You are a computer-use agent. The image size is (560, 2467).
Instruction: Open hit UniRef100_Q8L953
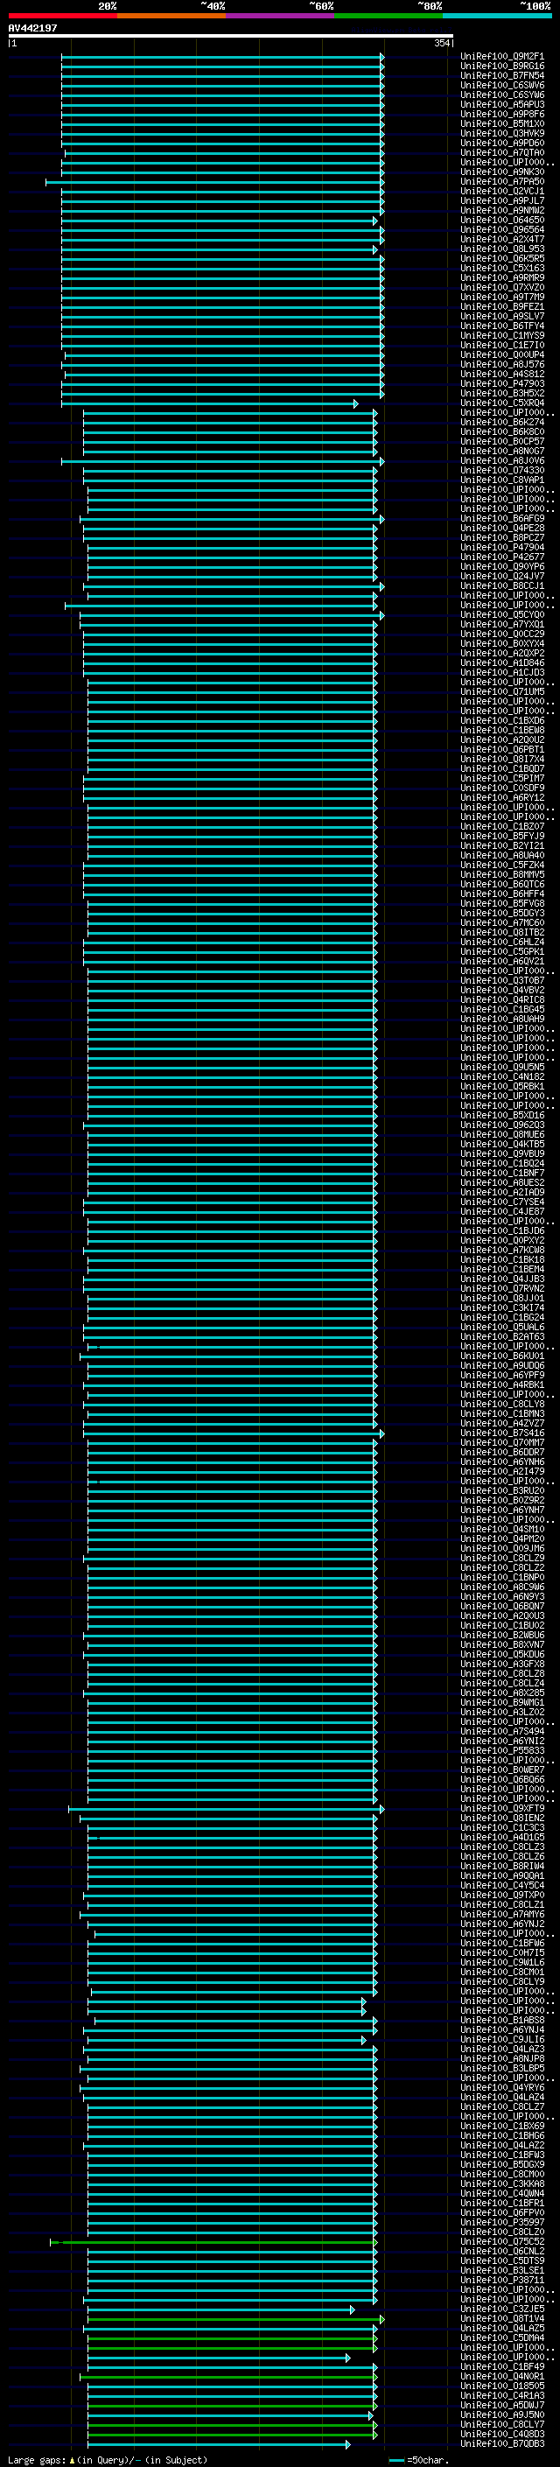point(502,249)
